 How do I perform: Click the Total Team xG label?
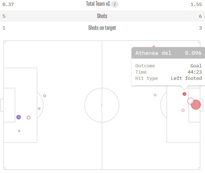pyautogui.click(x=98, y=4)
